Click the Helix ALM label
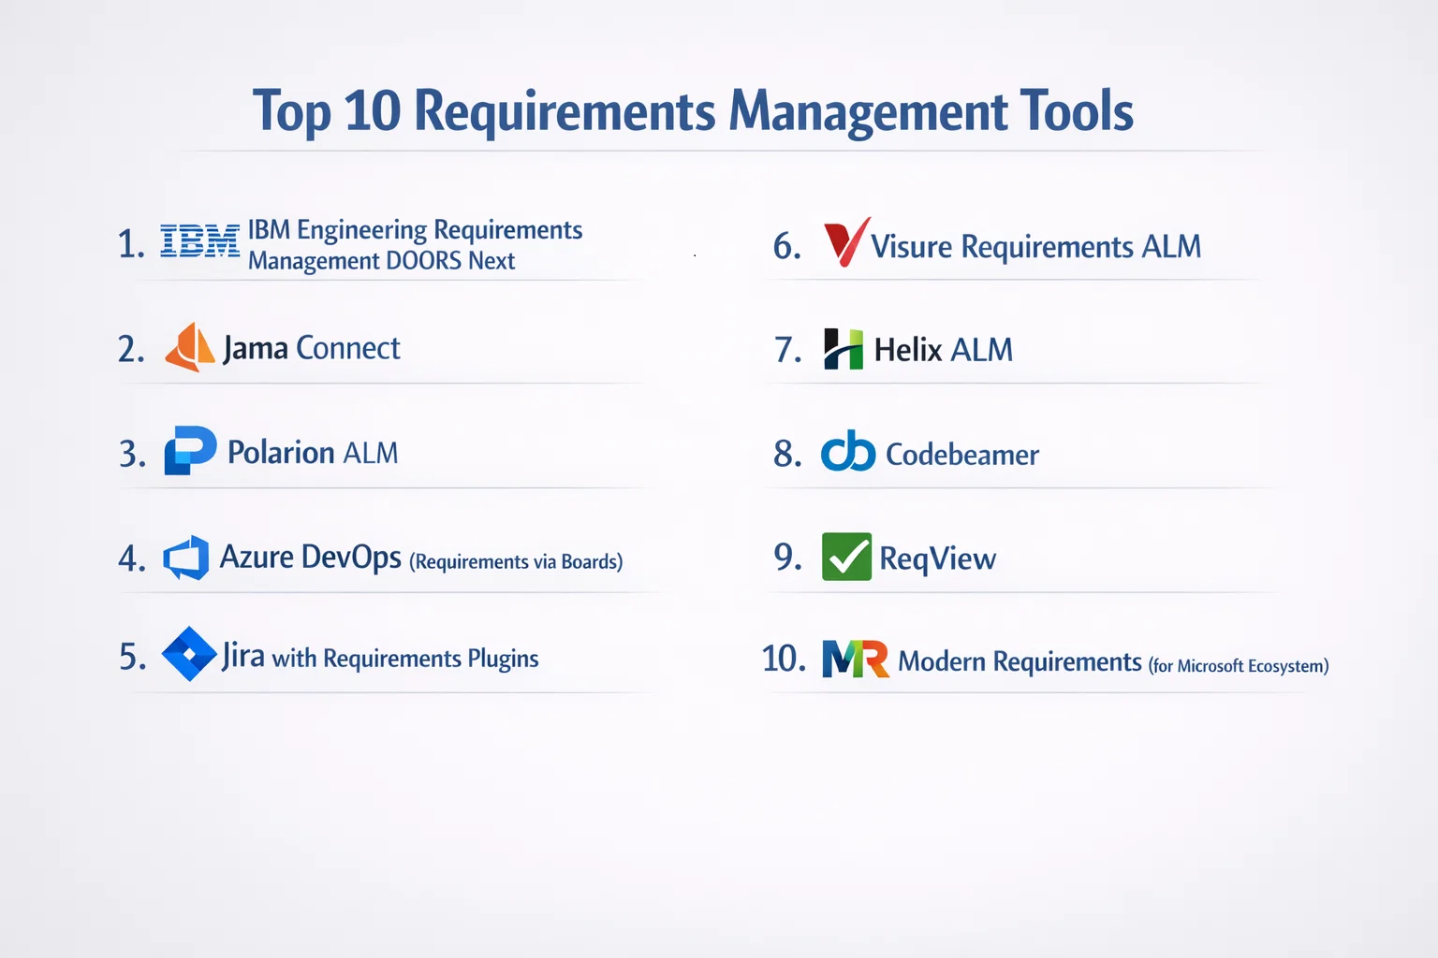This screenshot has height=958, width=1438. coord(943,350)
